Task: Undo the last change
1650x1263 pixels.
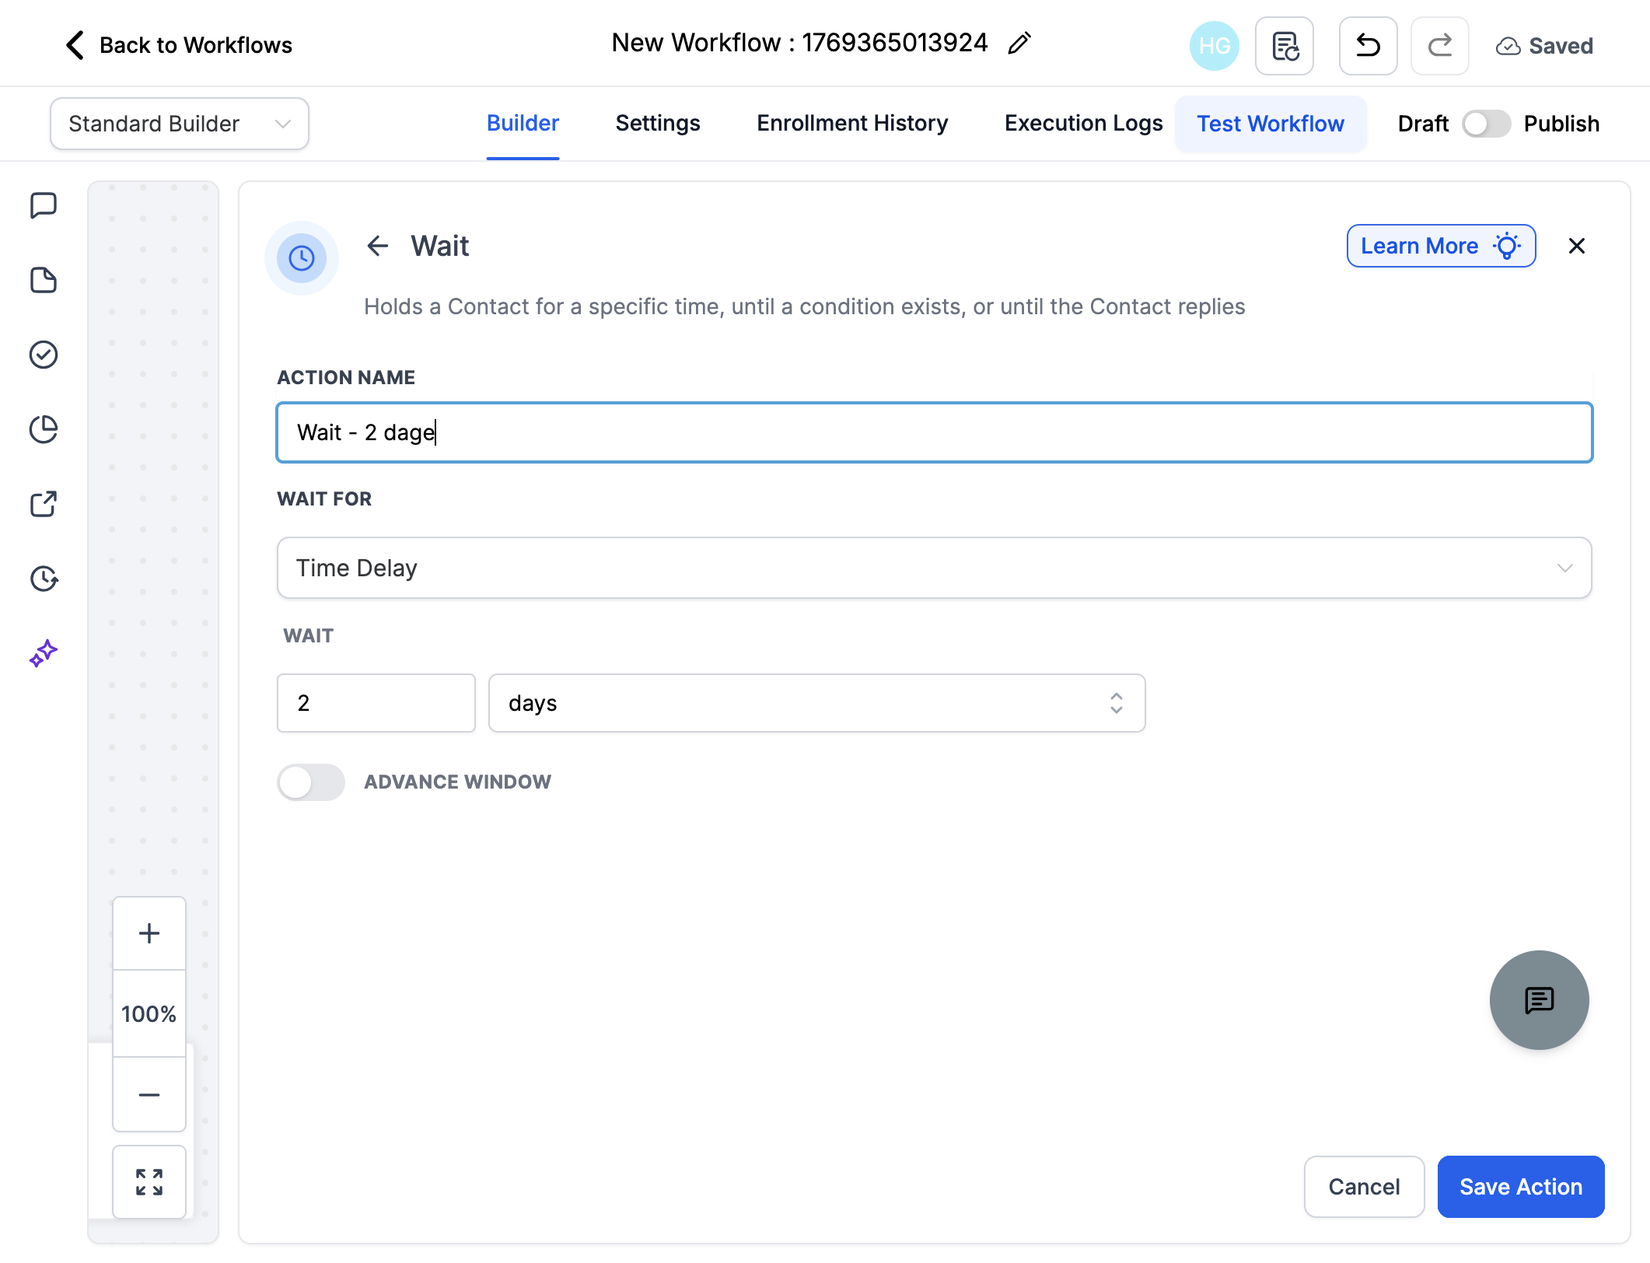Action: 1368,46
